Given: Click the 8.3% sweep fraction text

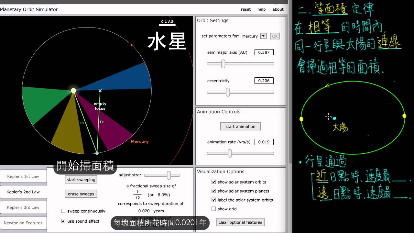Looking at the screenshot, I should click(164, 195).
